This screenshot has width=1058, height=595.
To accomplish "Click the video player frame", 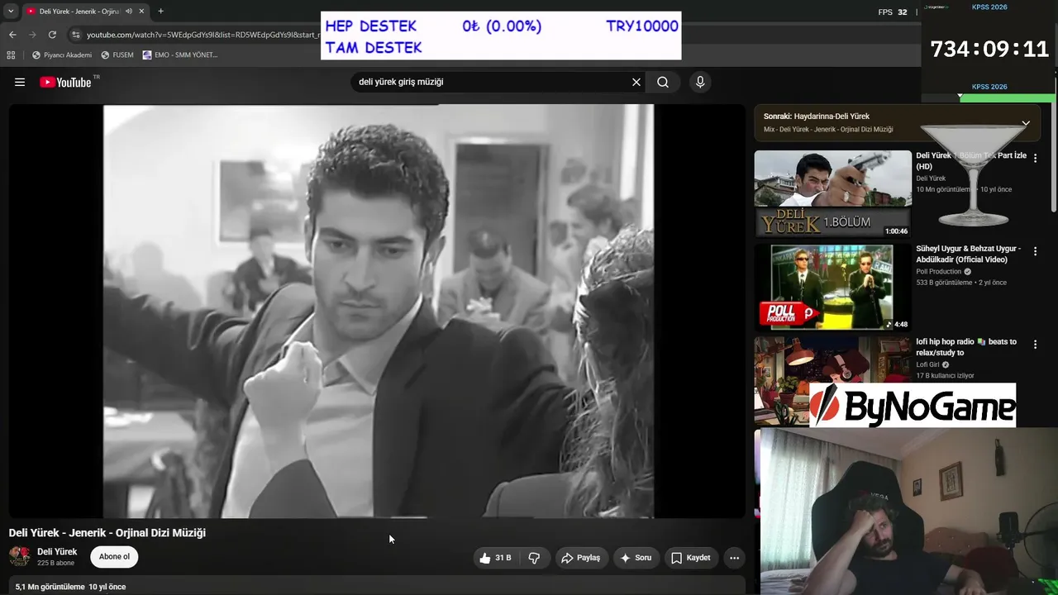I will click(x=378, y=312).
